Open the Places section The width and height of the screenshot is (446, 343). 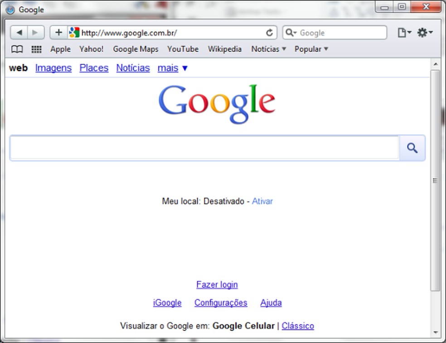coord(93,68)
